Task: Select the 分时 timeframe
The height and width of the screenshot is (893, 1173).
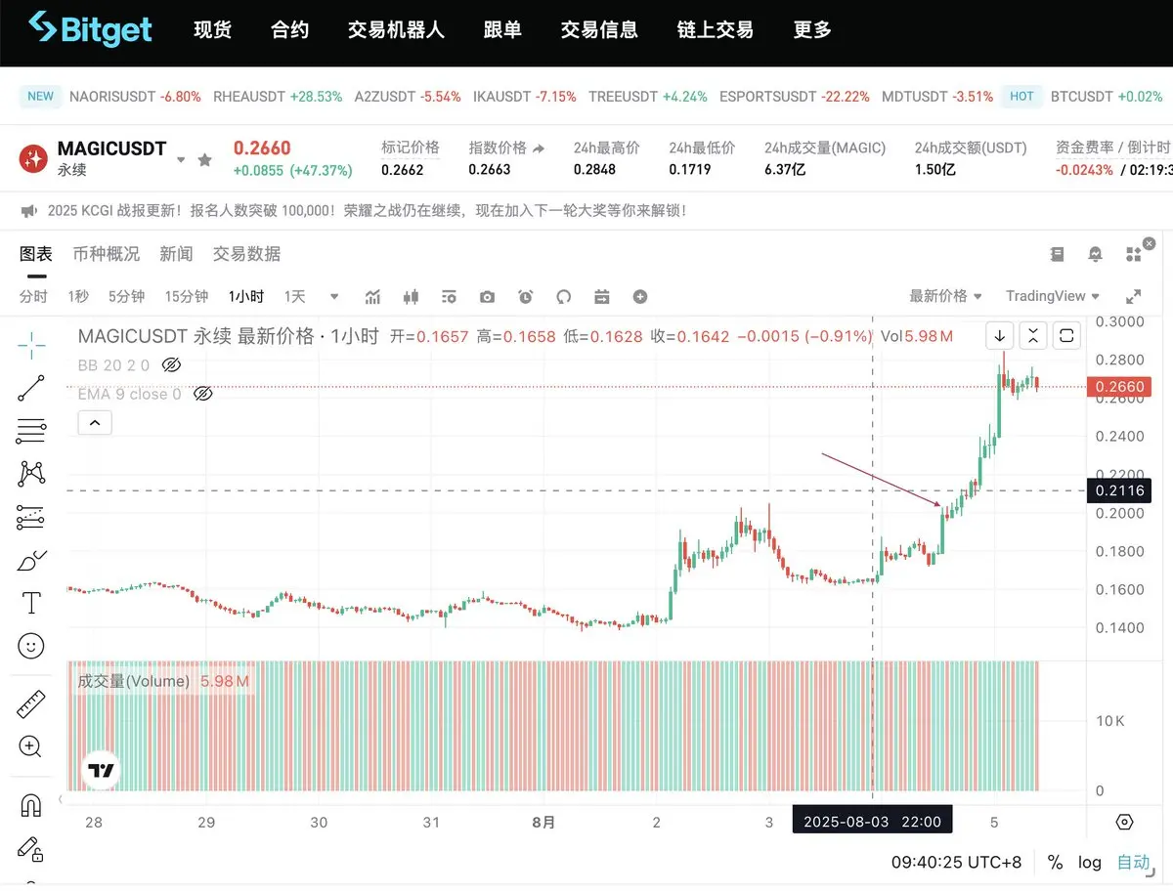Action: coord(33,296)
